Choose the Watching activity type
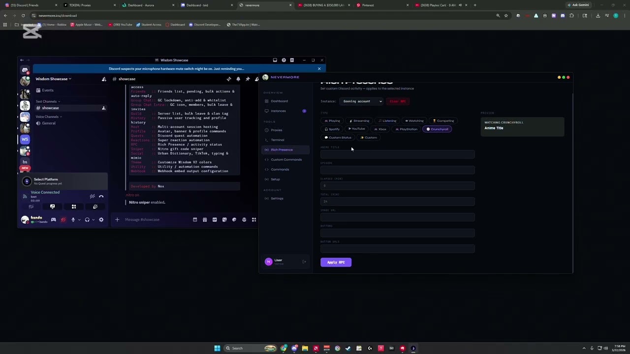 (x=414, y=121)
